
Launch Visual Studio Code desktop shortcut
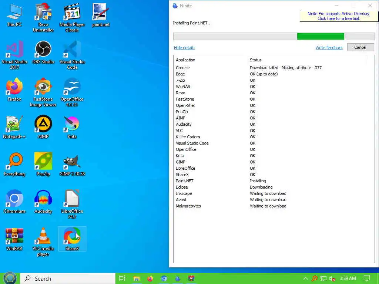point(72,55)
